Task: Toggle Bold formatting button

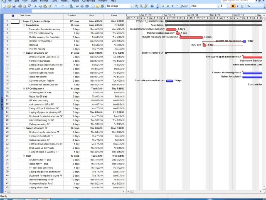Action: click(233, 6)
